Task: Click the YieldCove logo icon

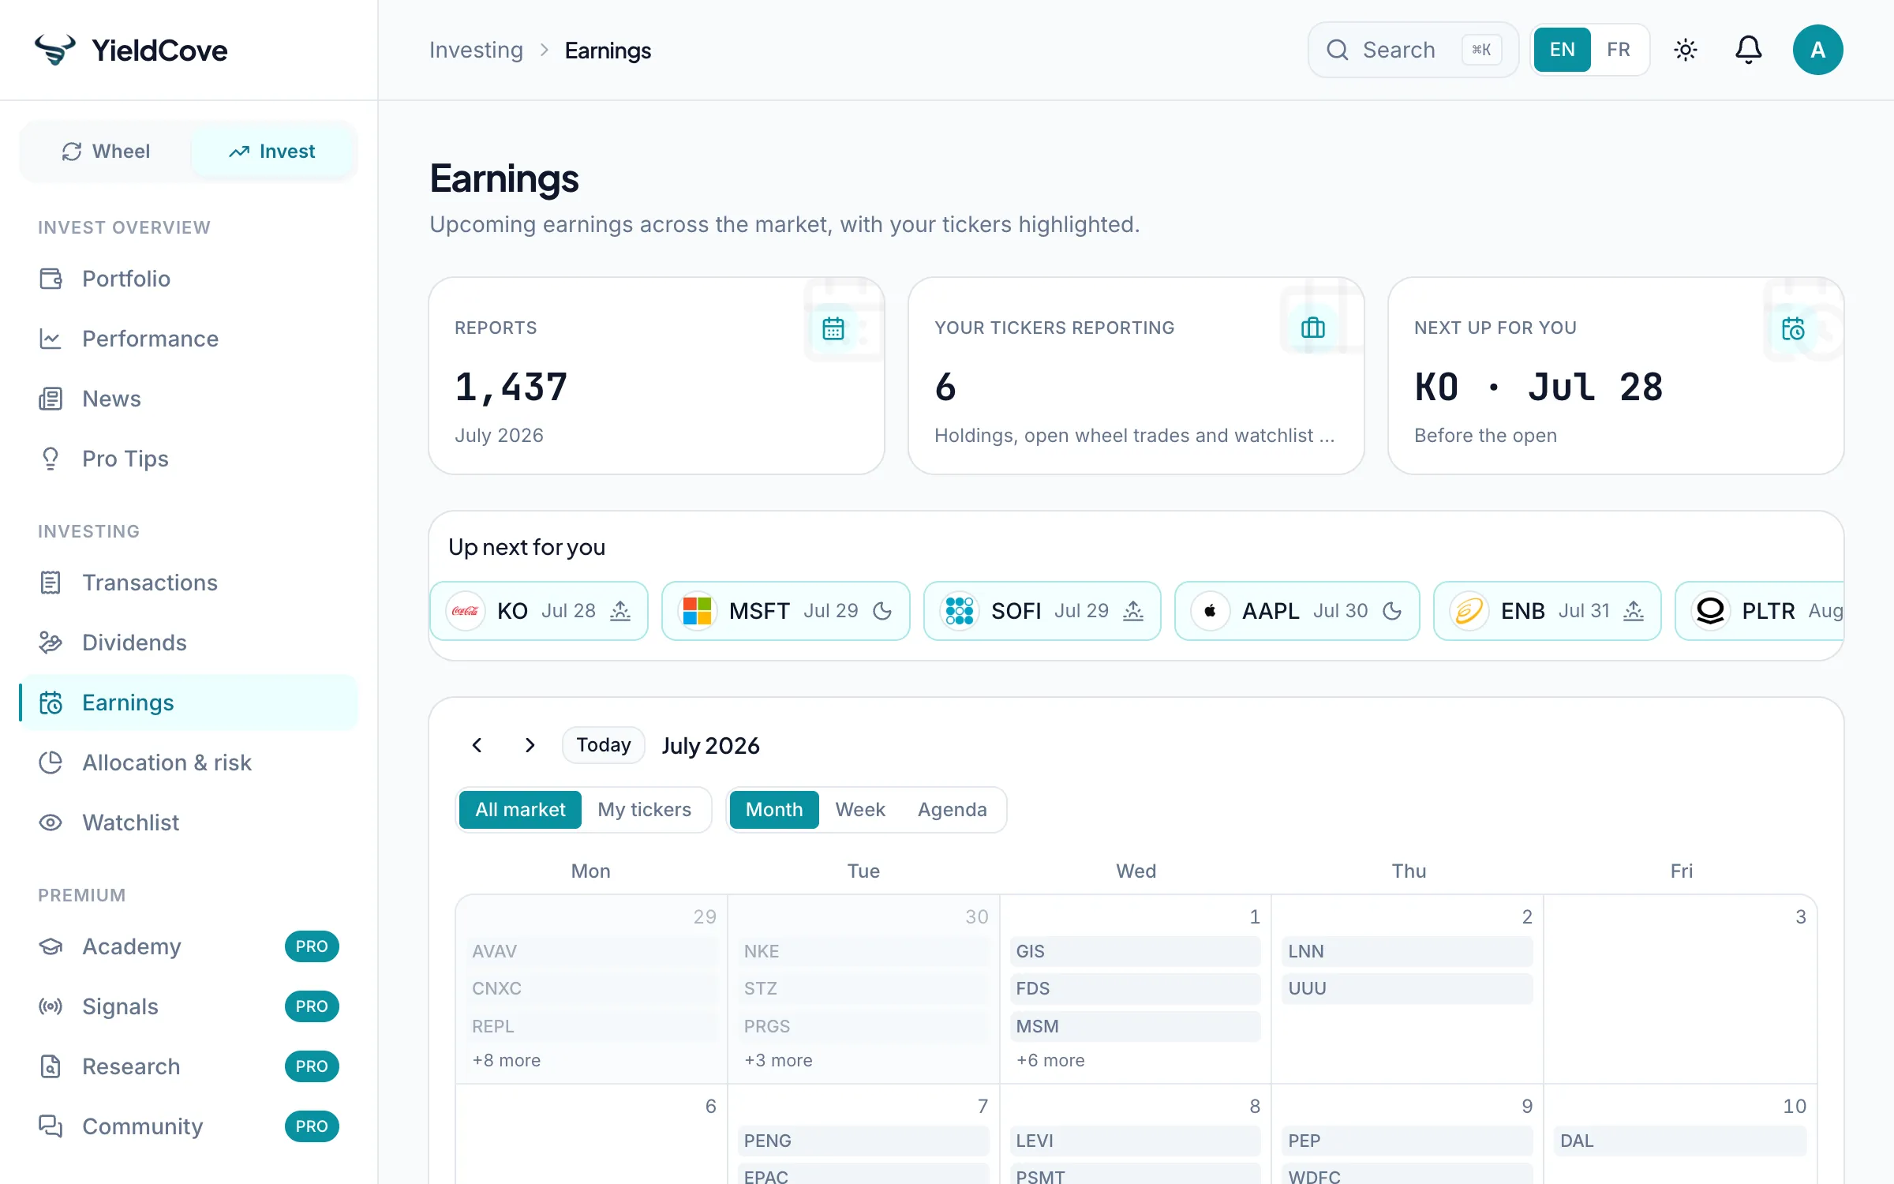Action: click(x=54, y=50)
